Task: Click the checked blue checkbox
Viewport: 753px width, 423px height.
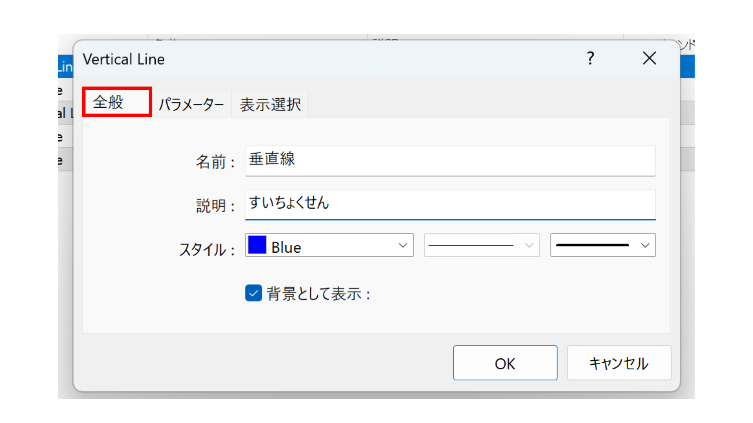Action: coord(253,293)
